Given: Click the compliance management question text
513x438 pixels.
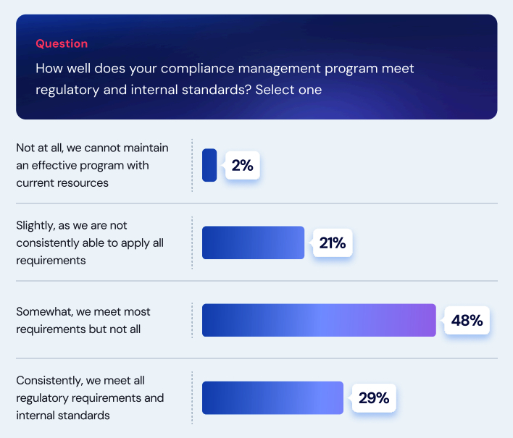Looking at the screenshot, I should click(225, 69).
